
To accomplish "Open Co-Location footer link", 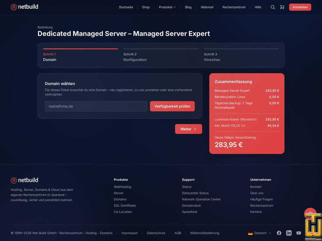I will point(123,212).
